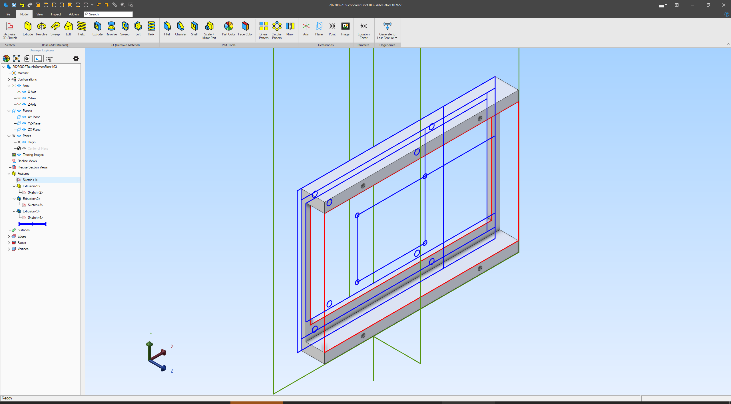Open Generate to Last Feature dropdown
The height and width of the screenshot is (404, 731).
pyautogui.click(x=396, y=38)
